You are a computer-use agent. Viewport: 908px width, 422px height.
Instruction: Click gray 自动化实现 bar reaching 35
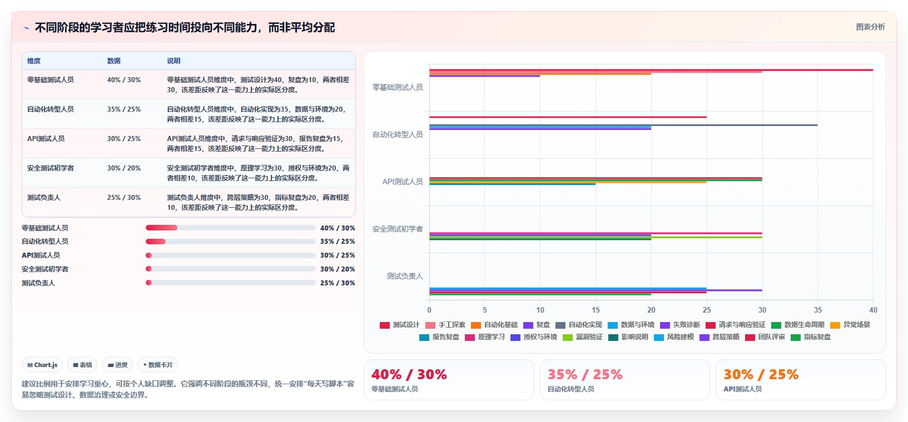623,125
